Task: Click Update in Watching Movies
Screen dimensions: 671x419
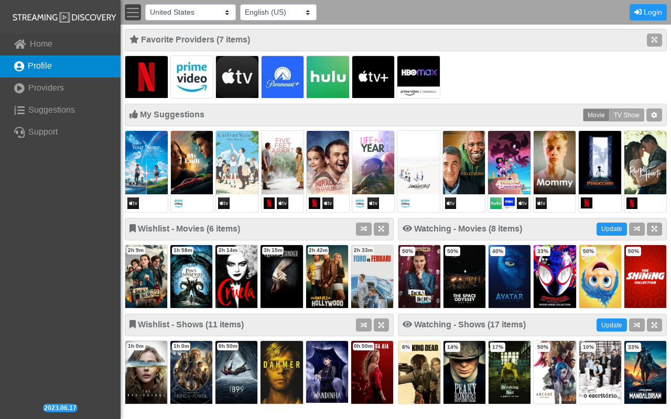Action: pyautogui.click(x=612, y=229)
